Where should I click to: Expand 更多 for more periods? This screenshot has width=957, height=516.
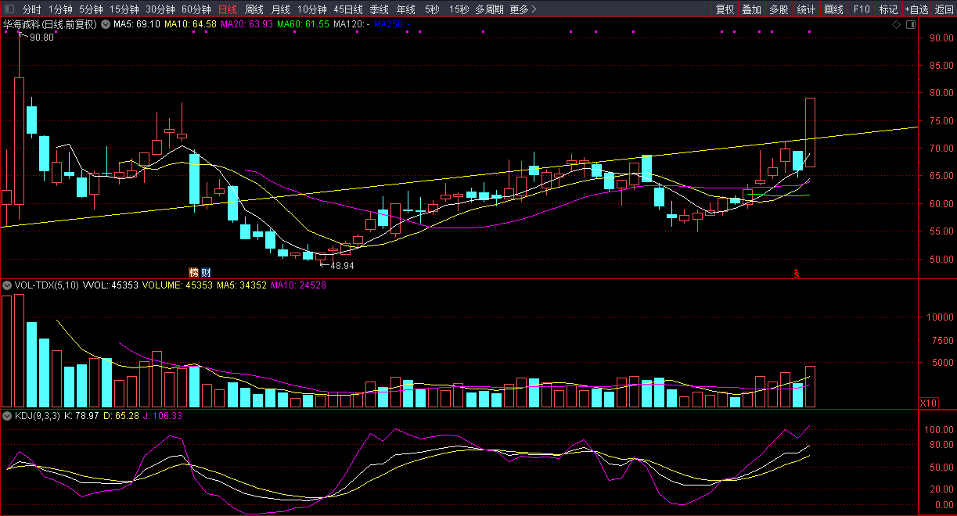[x=523, y=9]
